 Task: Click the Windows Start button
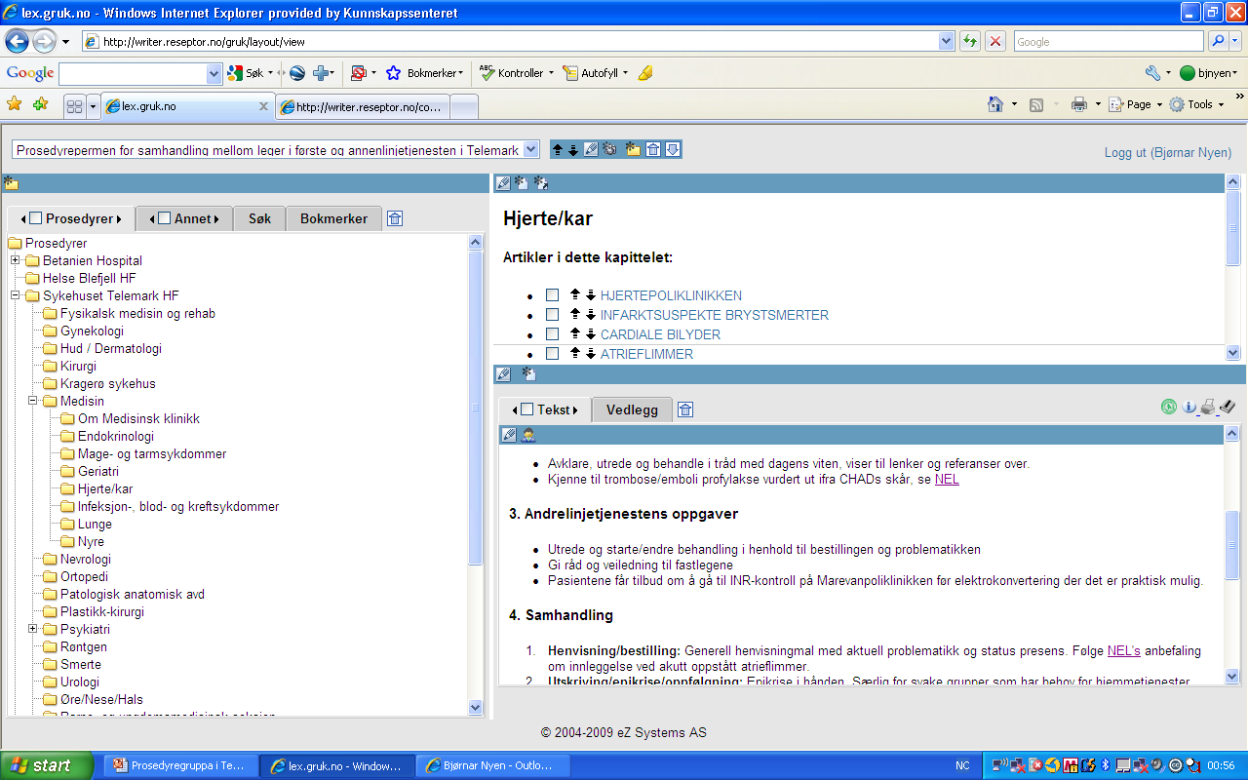coord(47,765)
